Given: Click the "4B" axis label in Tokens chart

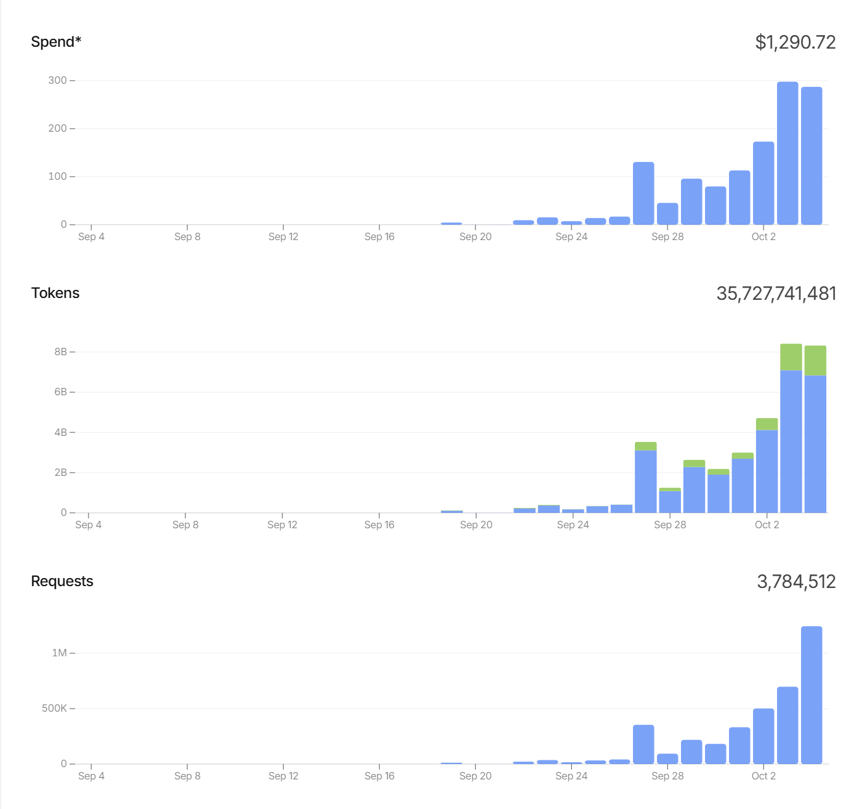Looking at the screenshot, I should click(60, 433).
